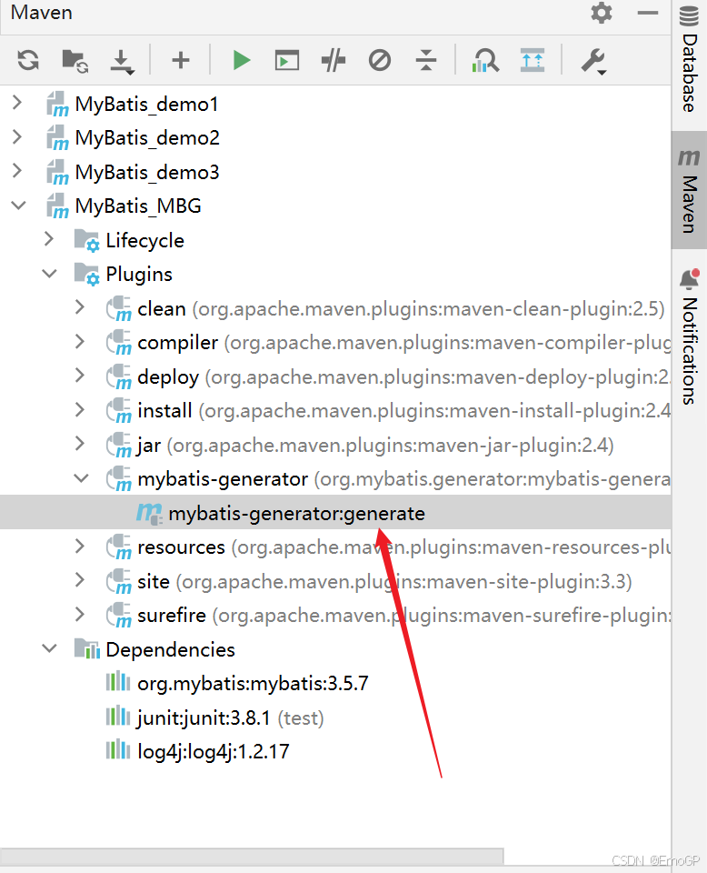Click the Lifecycle folder gear icon

tap(86, 240)
